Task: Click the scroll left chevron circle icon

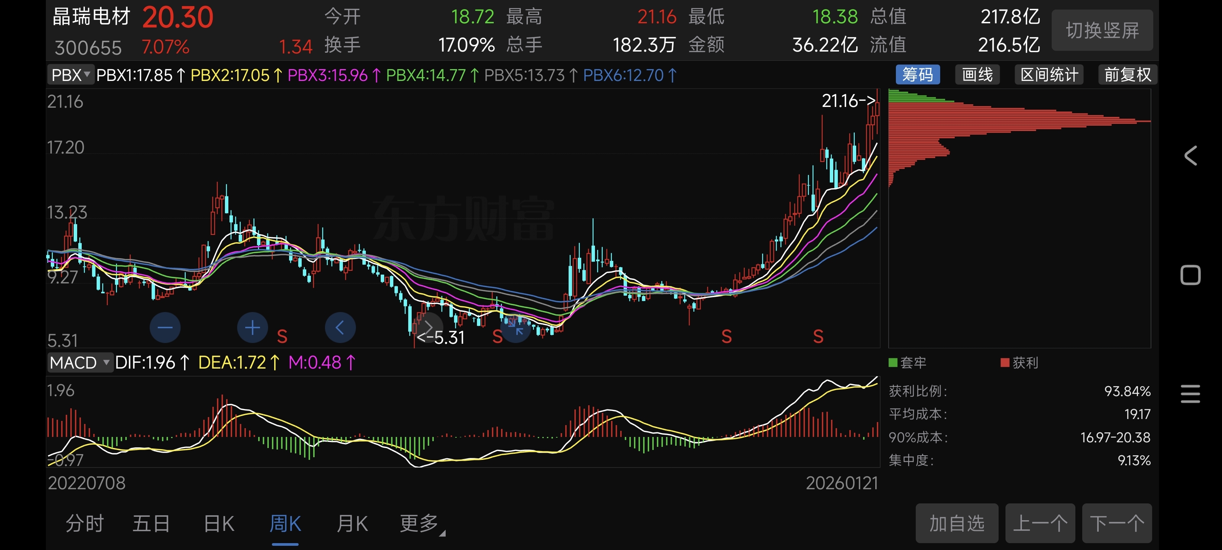Action: 340,327
